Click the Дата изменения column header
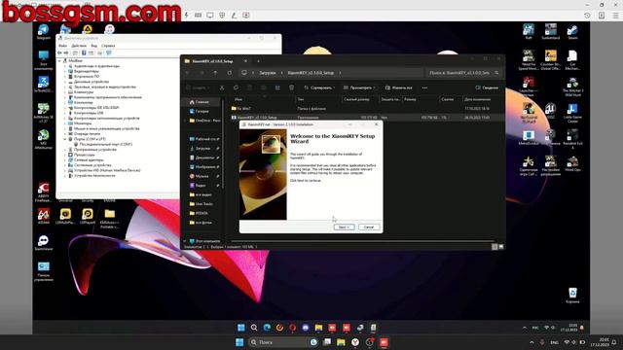The width and height of the screenshot is (623, 350). 478,99
